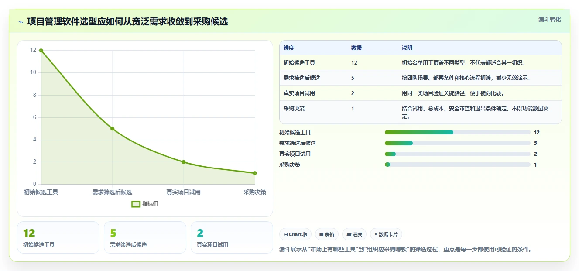Click the 表格 tag chip

[327, 234]
